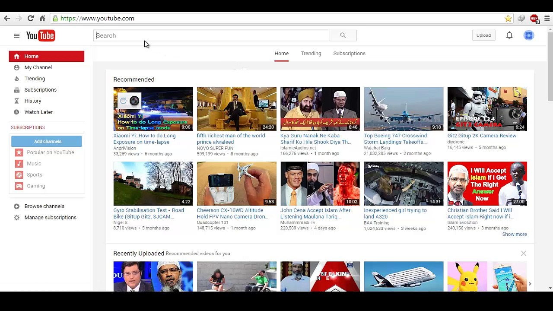Open the Chrome menu icon
553x311 pixels.
[x=547, y=18]
